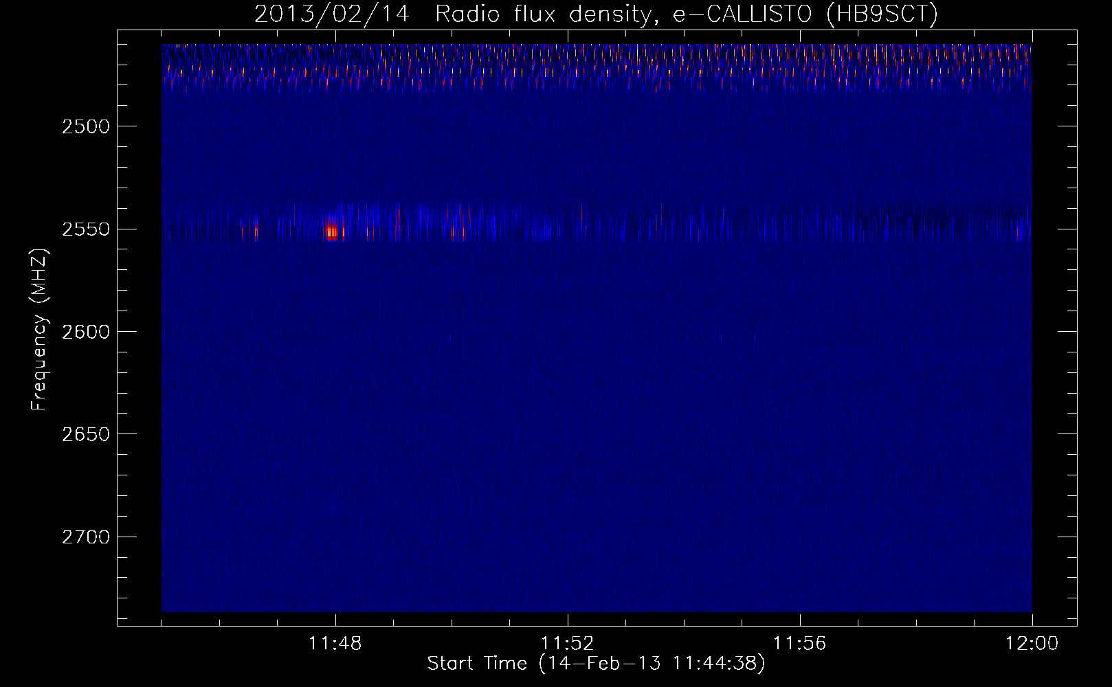
Task: Click the 12:00 time axis label
Action: (x=1032, y=643)
